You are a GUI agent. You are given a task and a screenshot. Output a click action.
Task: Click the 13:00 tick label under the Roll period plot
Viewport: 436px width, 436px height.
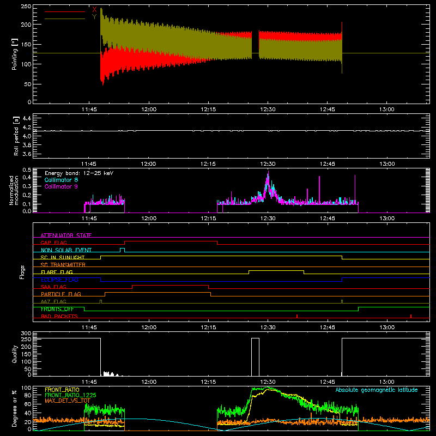(x=387, y=164)
